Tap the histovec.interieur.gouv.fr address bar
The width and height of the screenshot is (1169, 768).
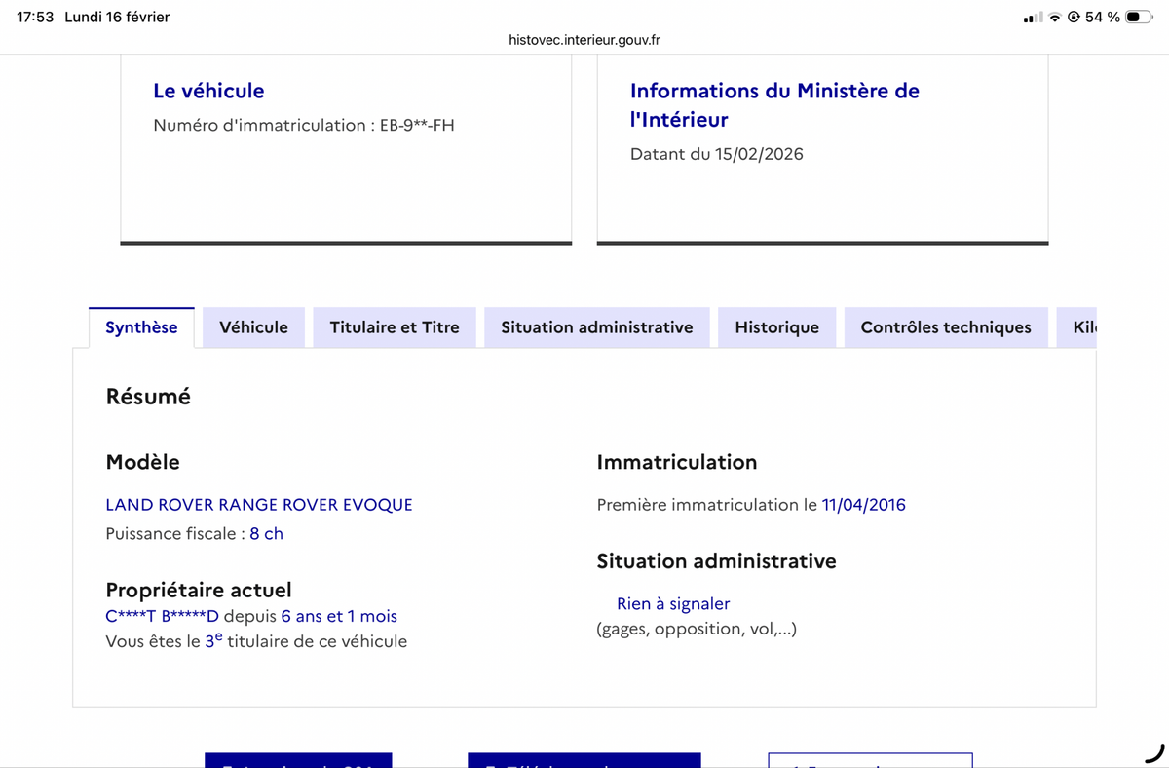(x=584, y=40)
